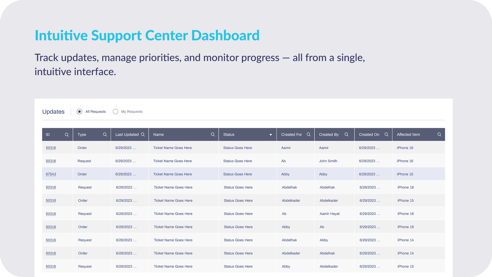Search the Last Updated column
Viewport: 492px width, 277px height.
click(x=143, y=134)
